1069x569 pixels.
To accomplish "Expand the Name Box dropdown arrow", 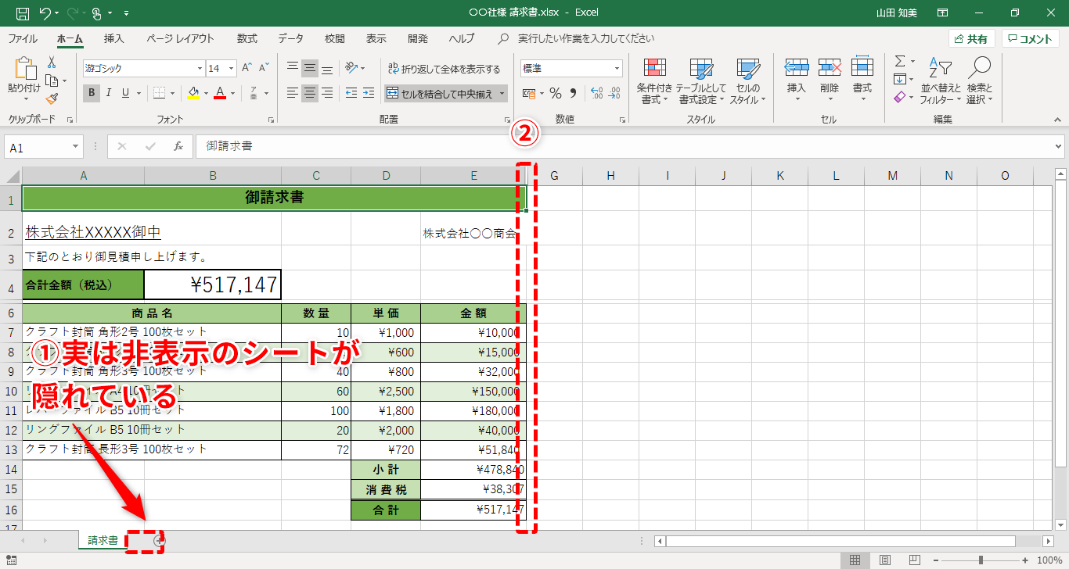I will 76,147.
